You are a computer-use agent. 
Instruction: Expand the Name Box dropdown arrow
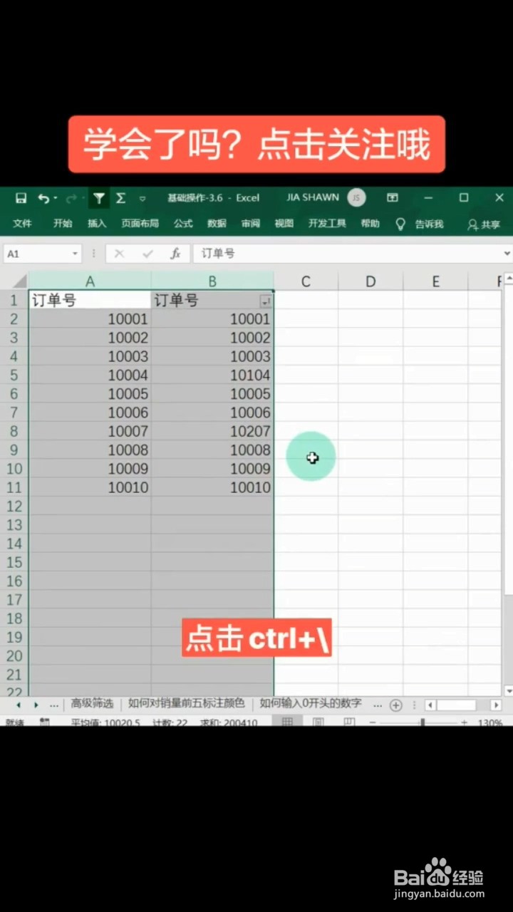click(x=75, y=254)
